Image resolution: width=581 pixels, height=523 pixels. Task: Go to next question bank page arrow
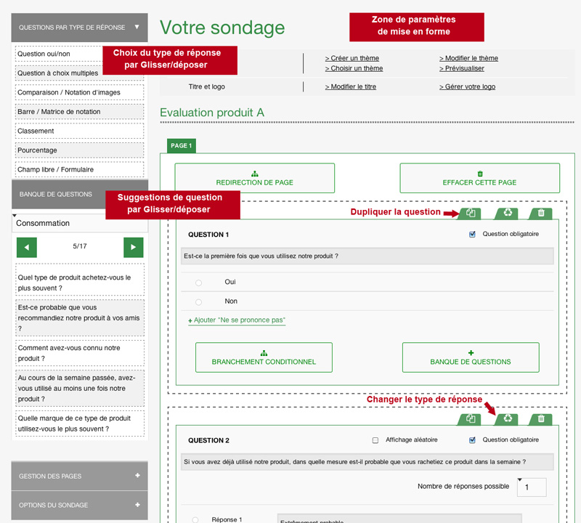point(133,247)
